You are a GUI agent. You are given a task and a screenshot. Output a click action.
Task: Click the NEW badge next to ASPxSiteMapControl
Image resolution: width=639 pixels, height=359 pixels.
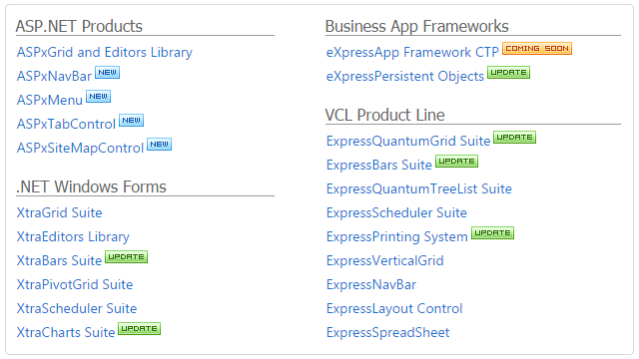(x=159, y=145)
